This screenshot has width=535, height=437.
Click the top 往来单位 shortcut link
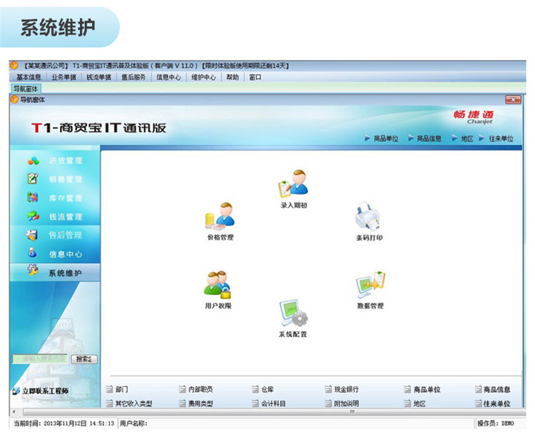(x=501, y=139)
